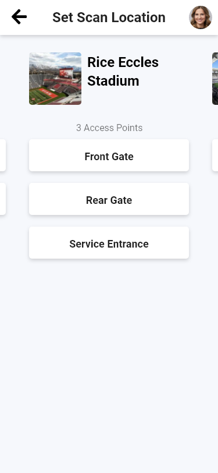Screen dimensions: 218x473
Task: Click the empty area below Service Entrance
Action: 109,362
